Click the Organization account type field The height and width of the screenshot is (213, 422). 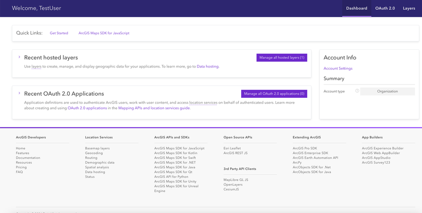(x=387, y=91)
